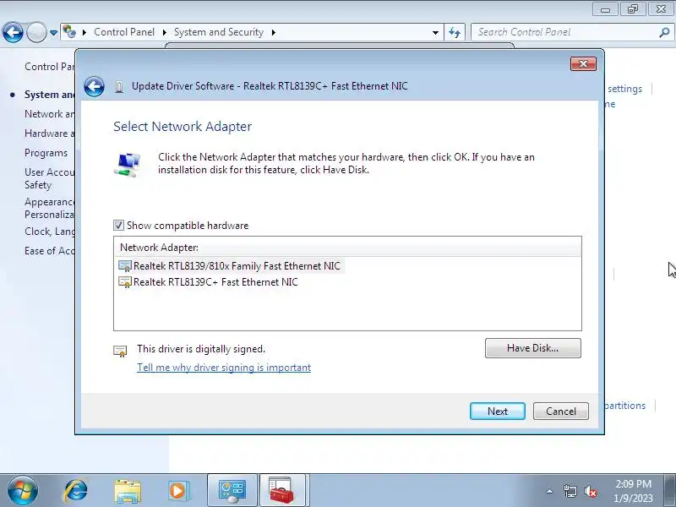Click Next button

(x=498, y=412)
